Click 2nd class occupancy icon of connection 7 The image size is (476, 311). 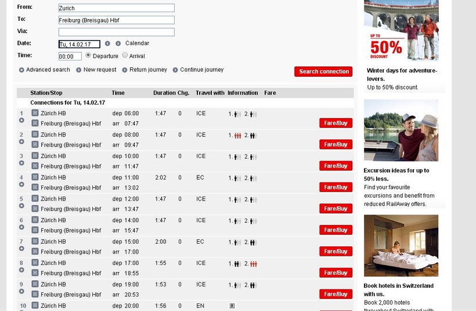(x=254, y=242)
